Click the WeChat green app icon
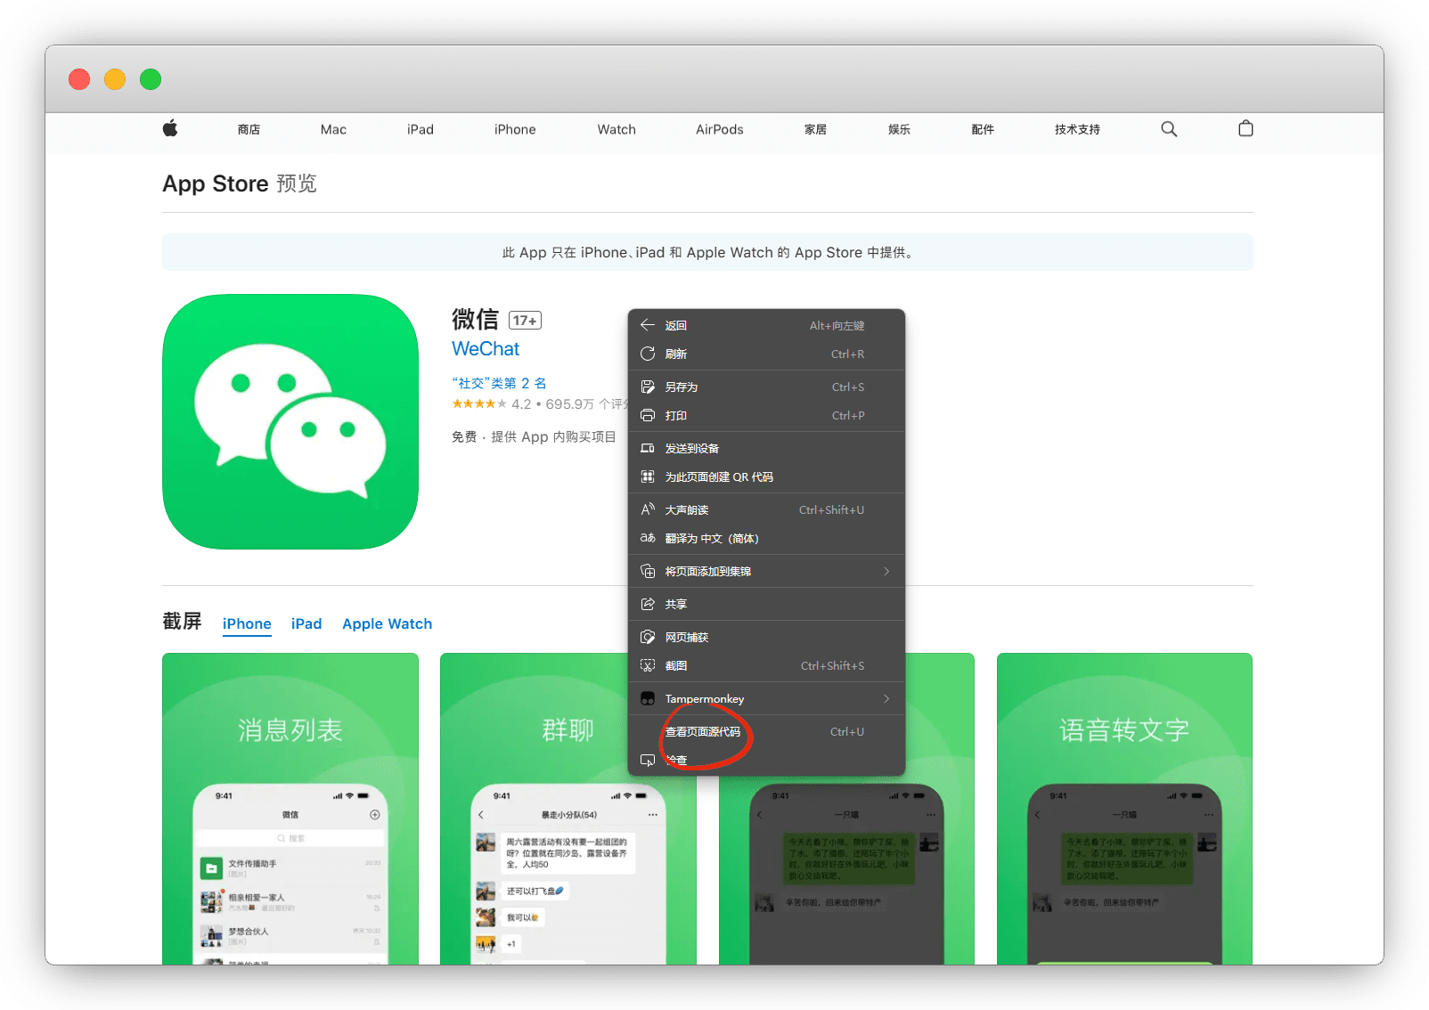 click(x=290, y=422)
